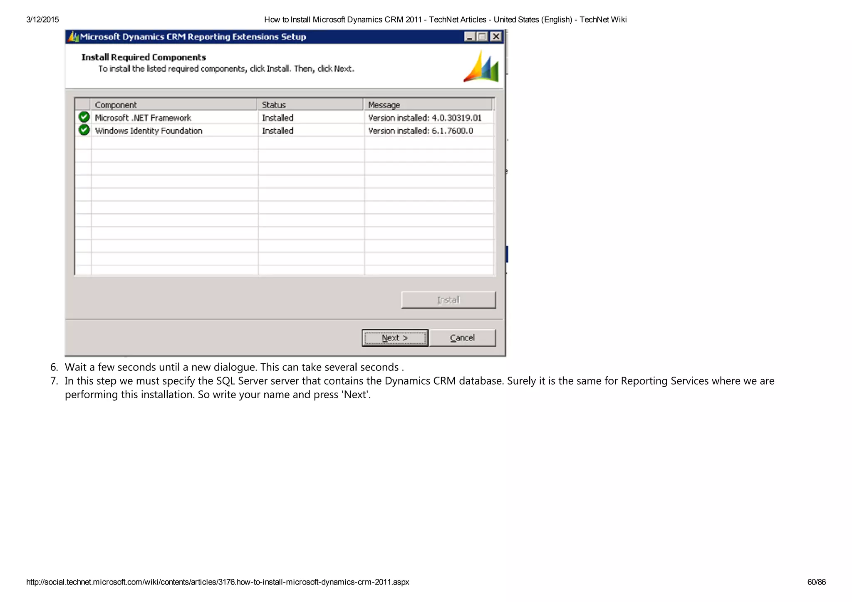Select the Windows Identity Foundation row

pos(285,131)
